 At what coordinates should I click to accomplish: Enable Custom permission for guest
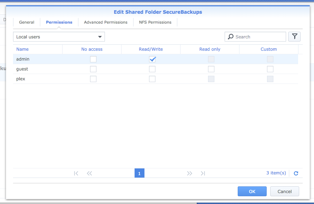point(270,69)
